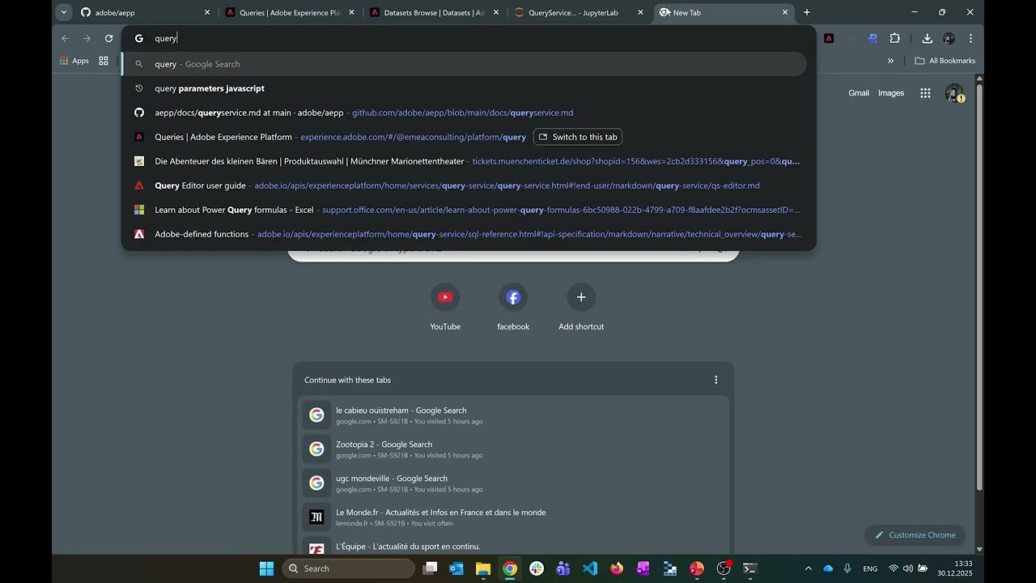Click the taskbar Search box
Screen dimensions: 1036x583
point(349,568)
